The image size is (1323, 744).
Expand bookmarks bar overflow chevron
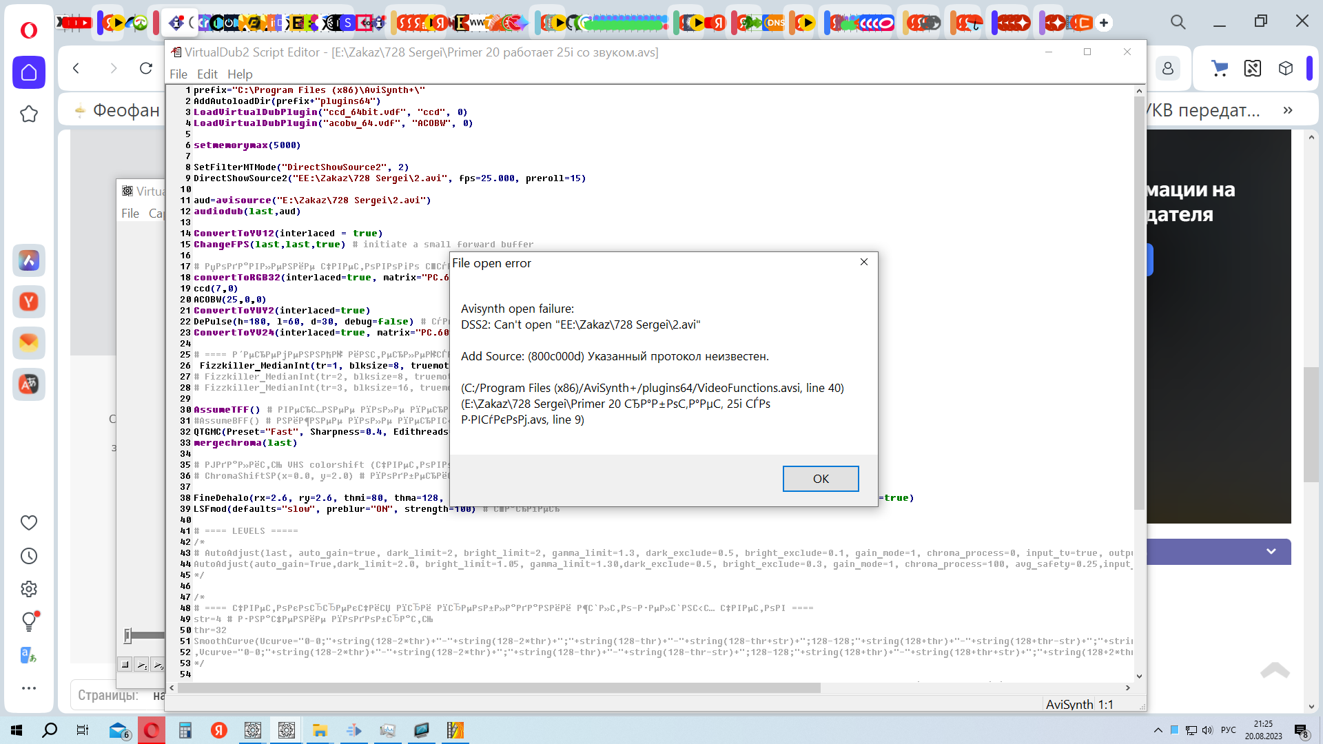(x=1288, y=110)
